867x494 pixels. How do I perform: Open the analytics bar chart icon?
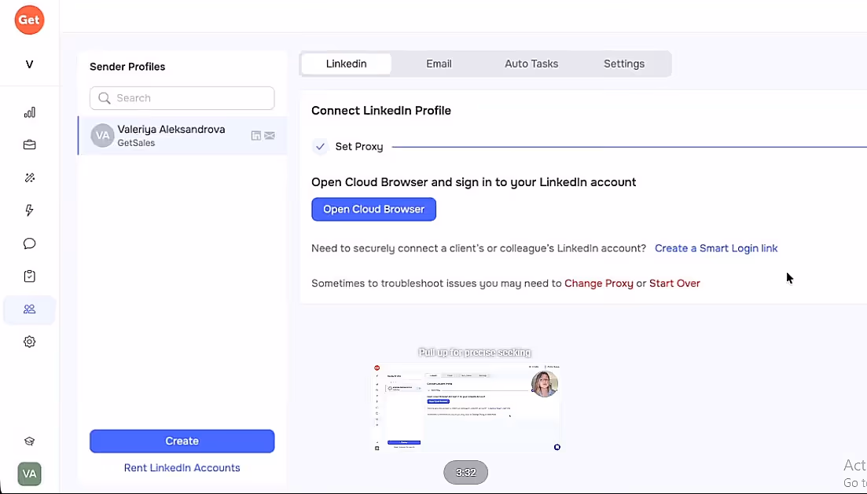pyautogui.click(x=29, y=113)
